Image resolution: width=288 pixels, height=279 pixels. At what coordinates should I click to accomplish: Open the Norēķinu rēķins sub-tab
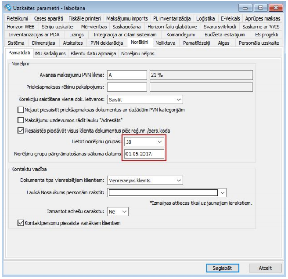(138, 53)
